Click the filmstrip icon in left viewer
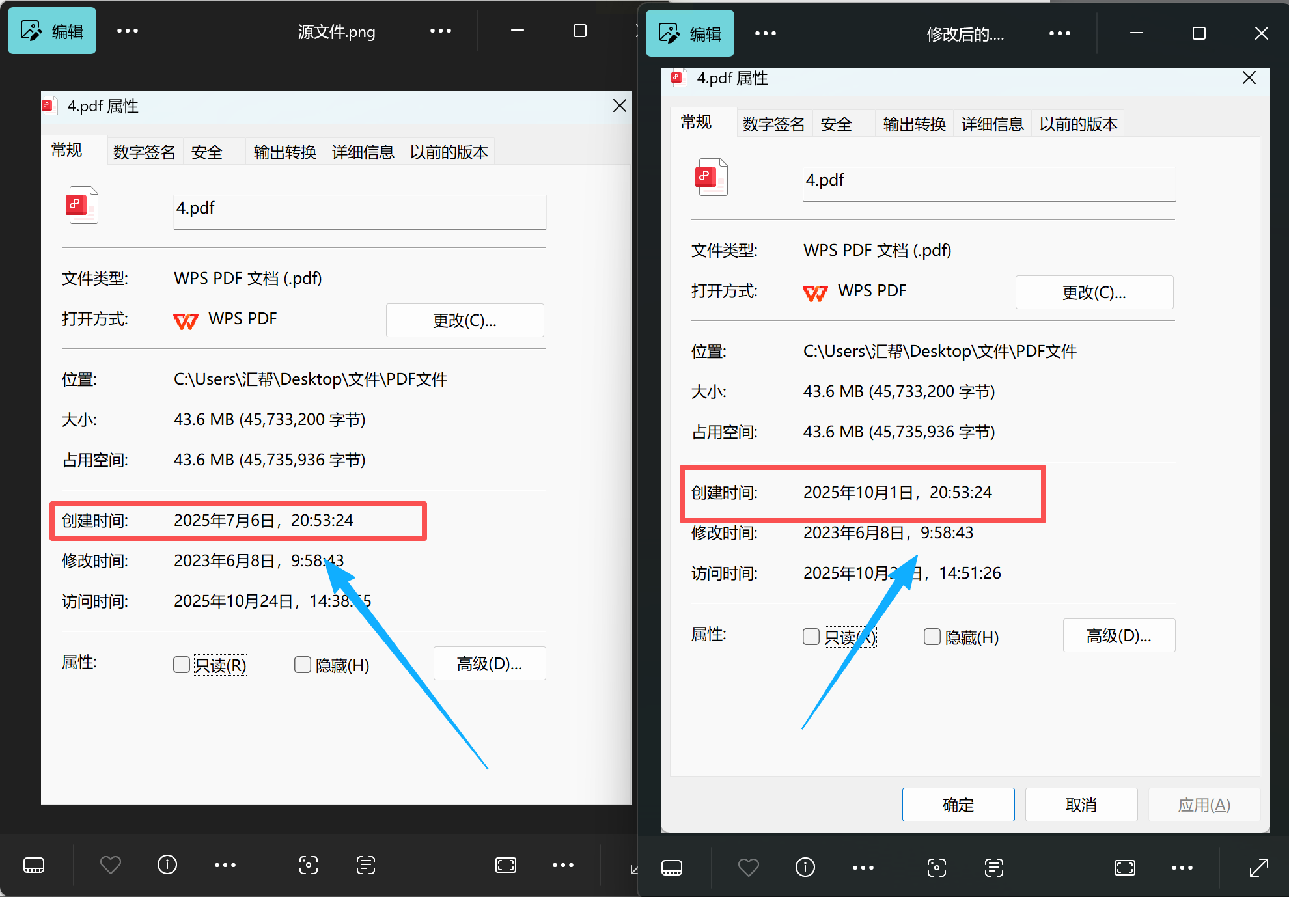1289x897 pixels. 34,865
